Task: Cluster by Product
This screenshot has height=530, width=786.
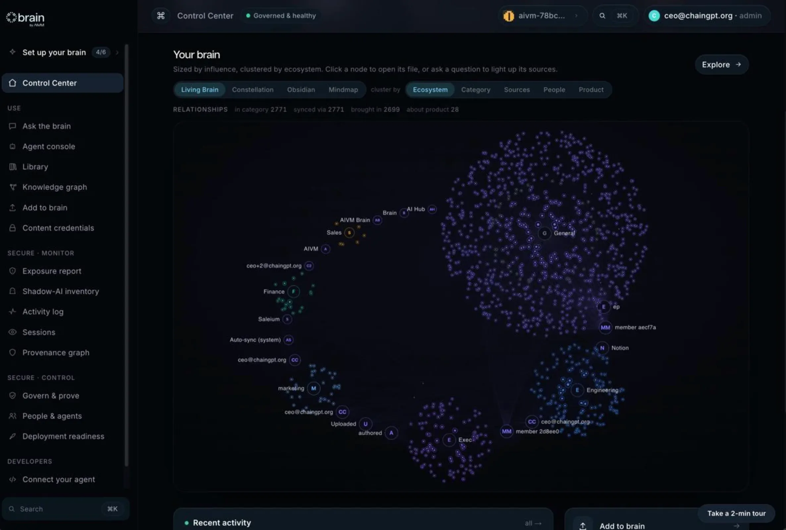Action: click(591, 89)
